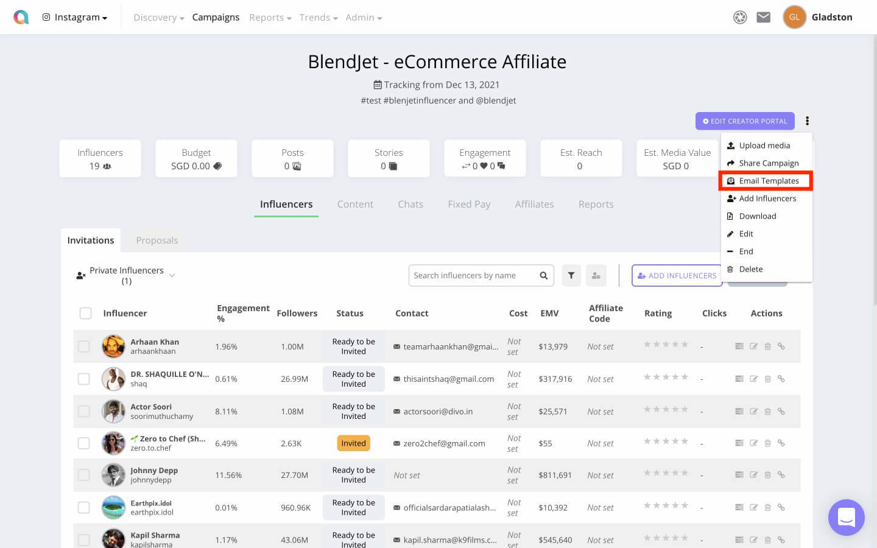
Task: Click edit icon in Arhaan Khan's row
Action: (x=753, y=346)
